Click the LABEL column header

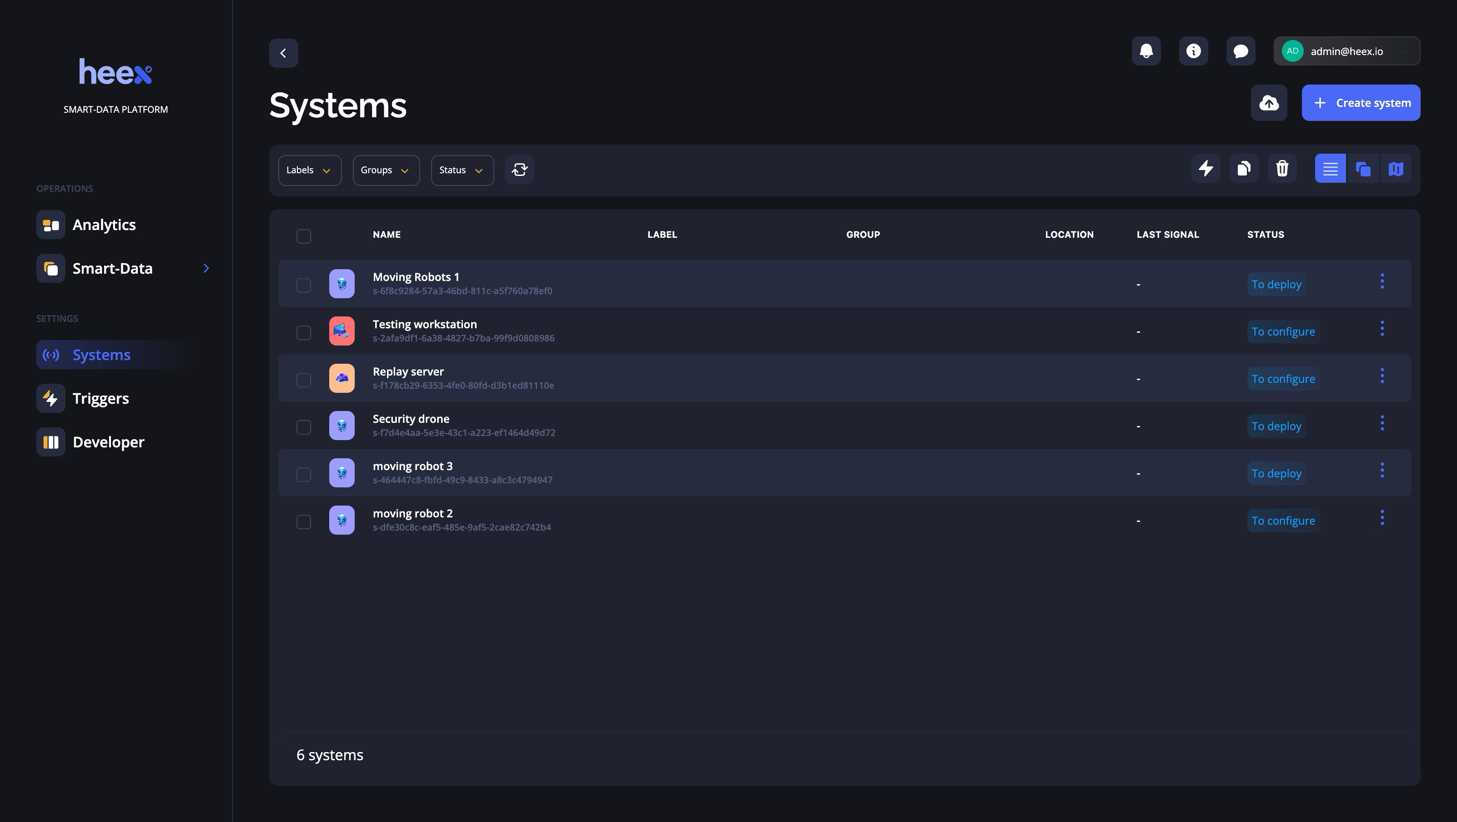(x=662, y=235)
